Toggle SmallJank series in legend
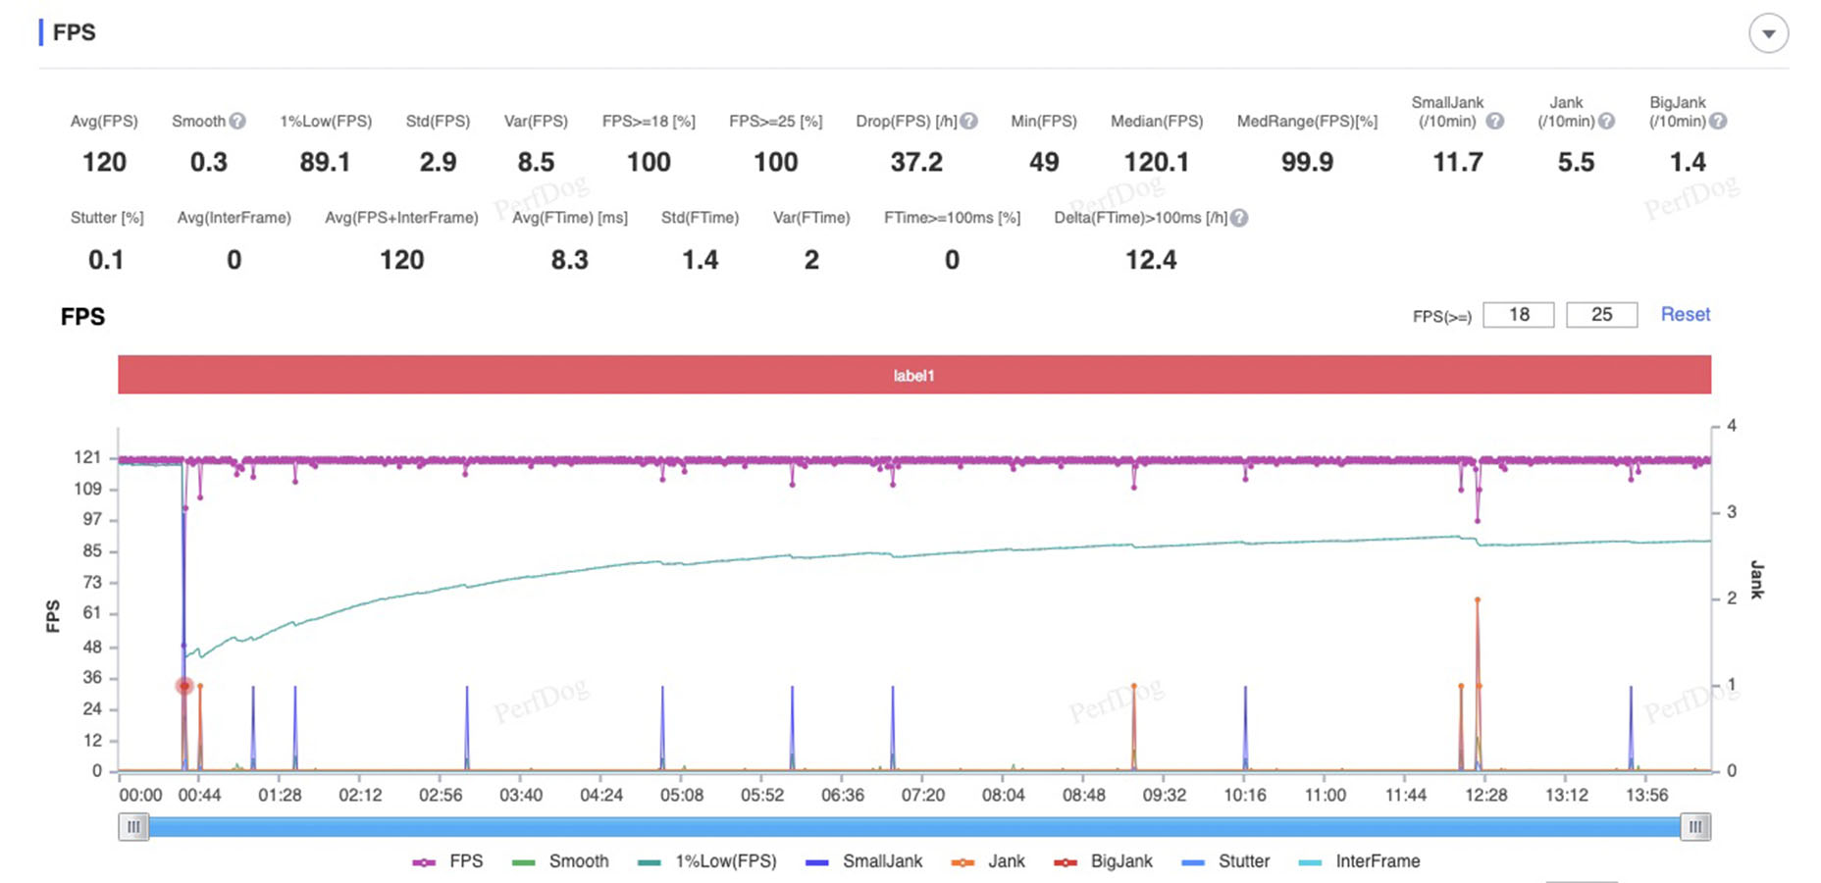 [863, 861]
